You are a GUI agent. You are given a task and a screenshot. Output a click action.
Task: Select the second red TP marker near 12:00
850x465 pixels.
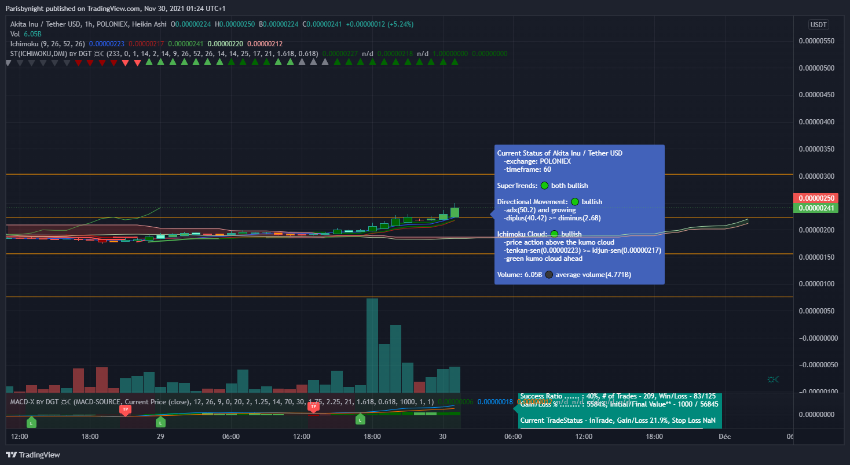click(x=313, y=406)
